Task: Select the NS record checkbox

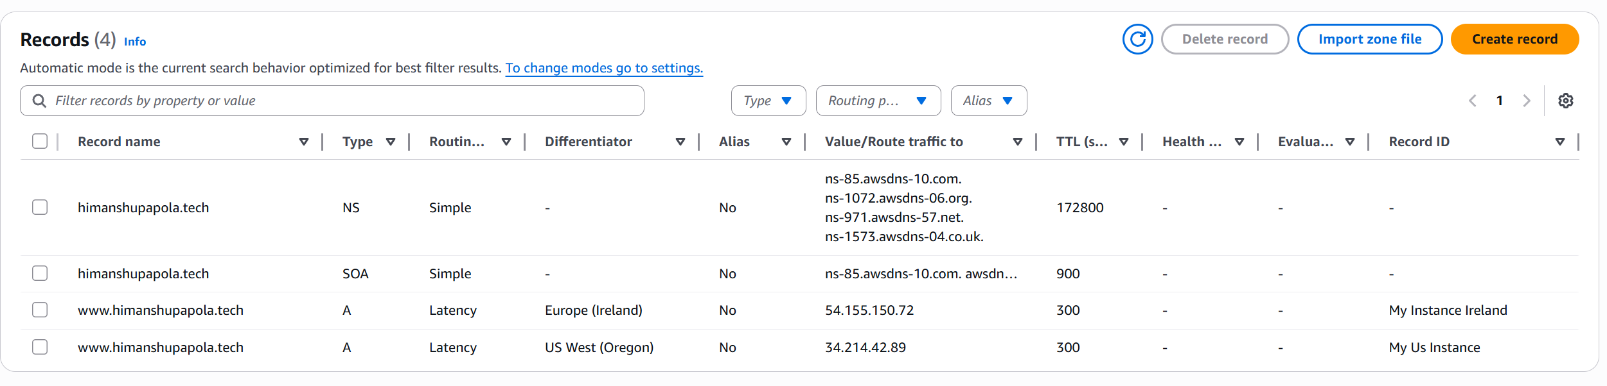Action: (40, 207)
